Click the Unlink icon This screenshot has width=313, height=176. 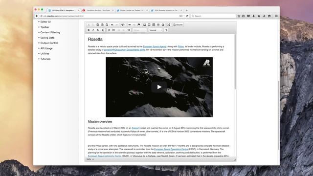[134, 25]
